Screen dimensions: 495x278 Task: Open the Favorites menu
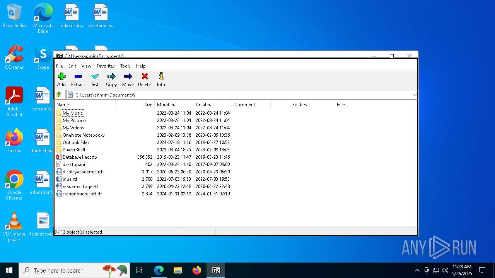pos(106,66)
